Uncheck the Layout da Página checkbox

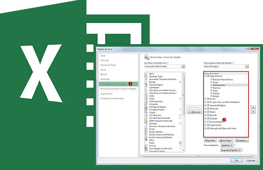coord(208,105)
